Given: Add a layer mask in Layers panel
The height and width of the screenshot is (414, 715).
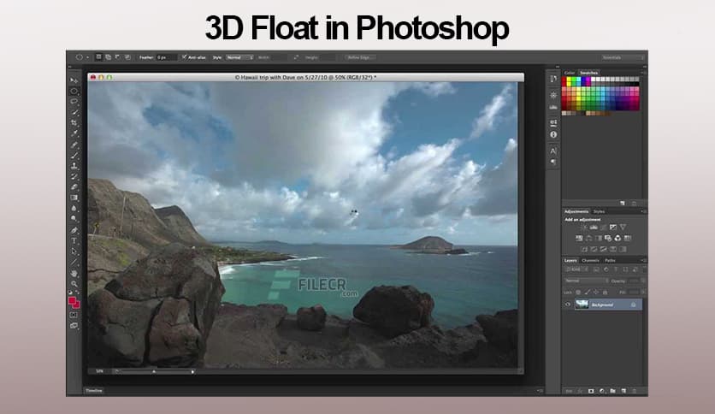Looking at the screenshot, I should 591,391.
